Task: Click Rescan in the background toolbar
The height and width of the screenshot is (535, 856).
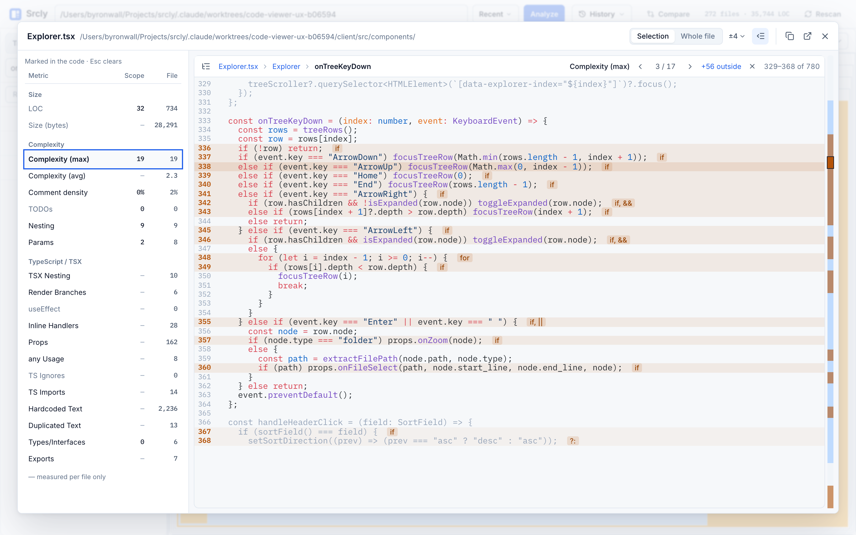Action: (x=823, y=14)
